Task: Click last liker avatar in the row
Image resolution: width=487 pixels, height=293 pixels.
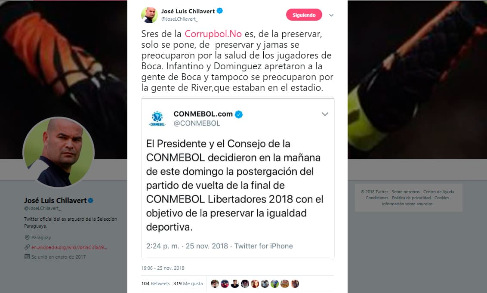Action: 295,284
